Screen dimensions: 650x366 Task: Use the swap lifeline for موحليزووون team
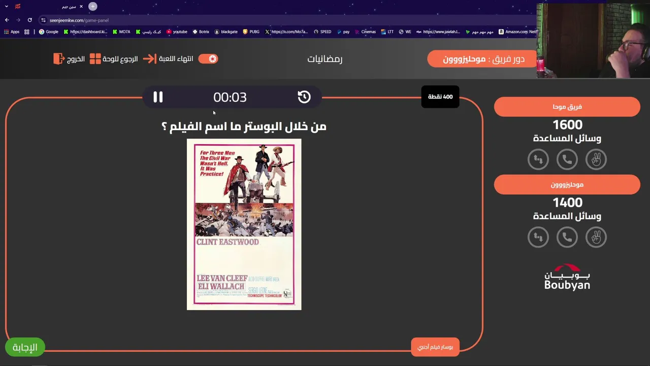(x=538, y=237)
